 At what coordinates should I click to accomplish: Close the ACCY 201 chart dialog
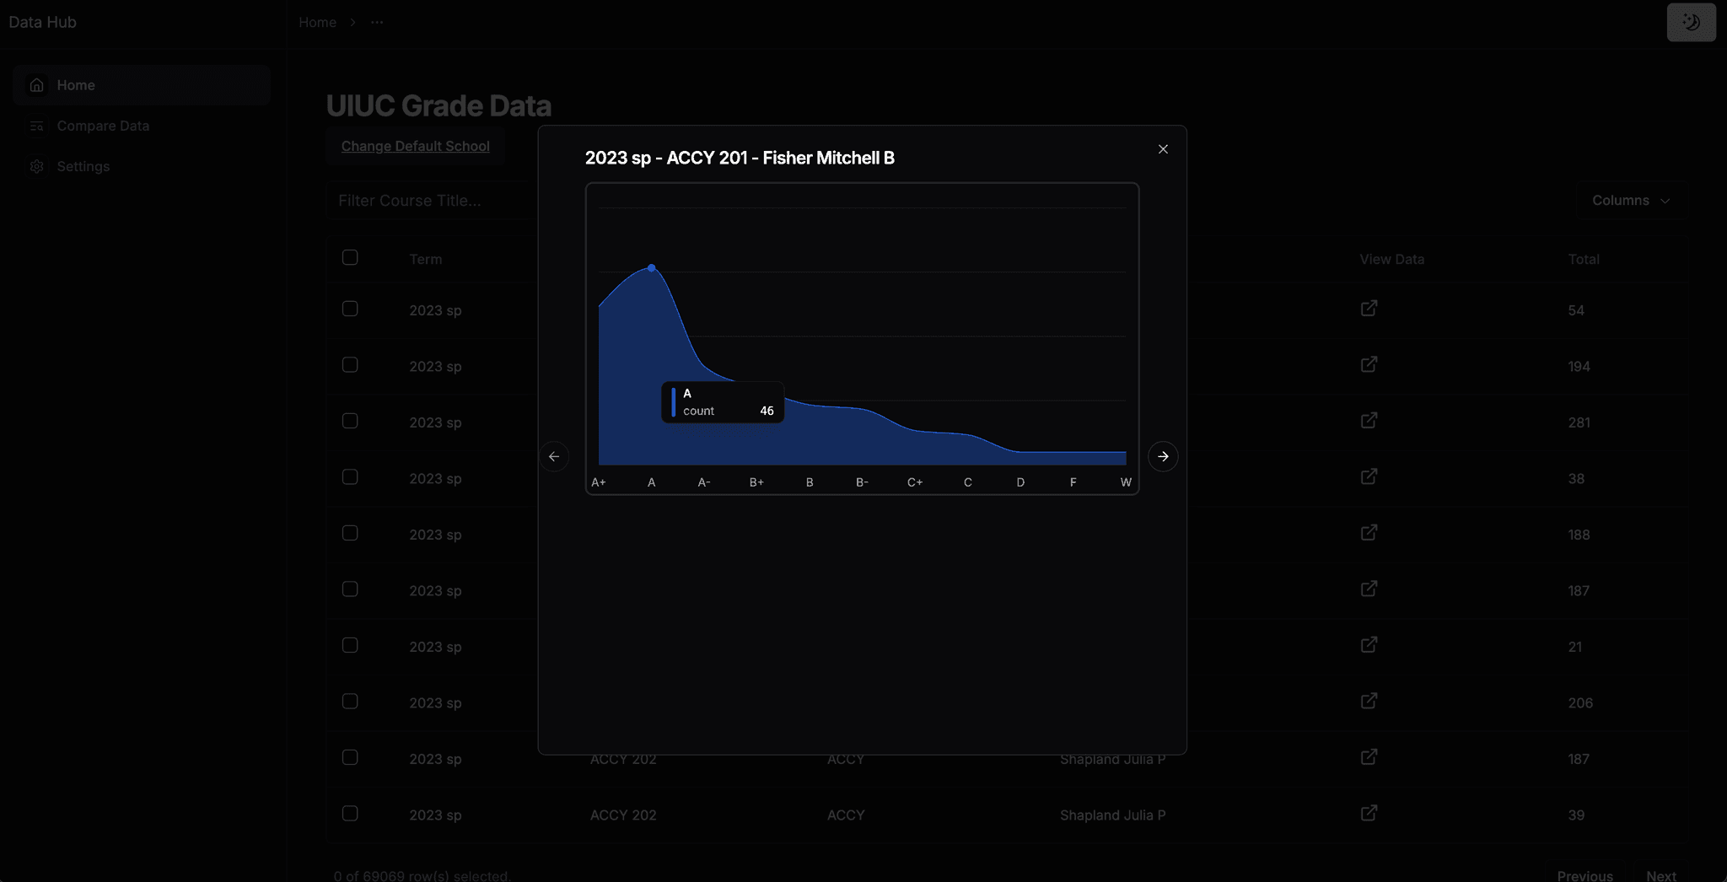(1163, 149)
